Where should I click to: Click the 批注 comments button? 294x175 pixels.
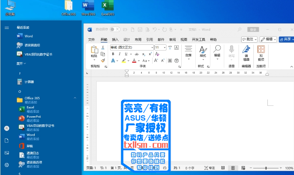pyautogui.click(x=249, y=39)
